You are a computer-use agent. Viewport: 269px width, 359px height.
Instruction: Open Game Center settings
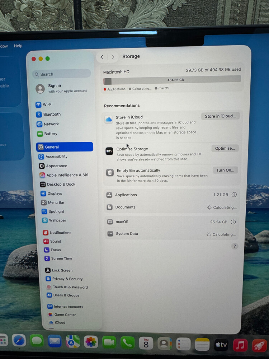(x=62, y=314)
